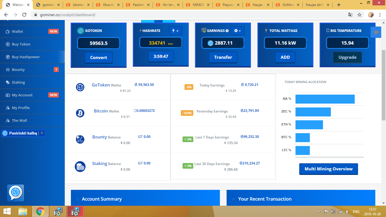The width and height of the screenshot is (386, 217).
Task: Click the ENG language indicator in taskbar
Action: (356, 212)
